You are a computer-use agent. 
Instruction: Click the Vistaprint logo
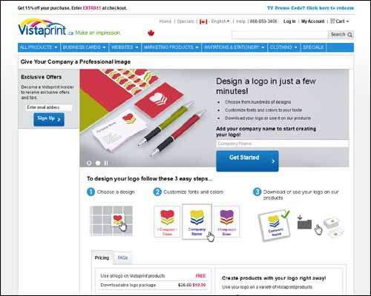coord(42,27)
